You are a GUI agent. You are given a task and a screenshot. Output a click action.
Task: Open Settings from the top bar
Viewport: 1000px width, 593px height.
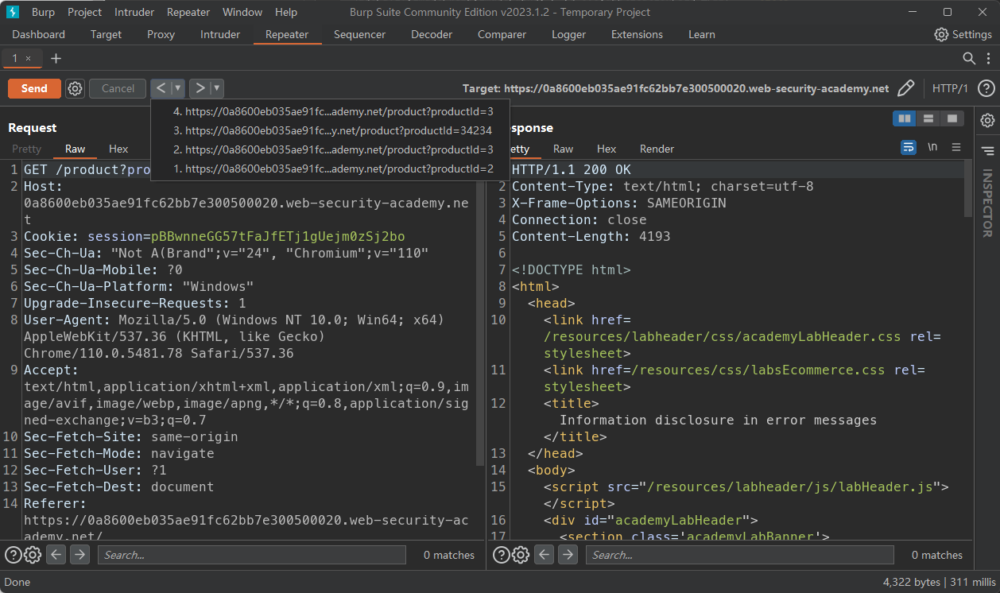pyautogui.click(x=963, y=35)
